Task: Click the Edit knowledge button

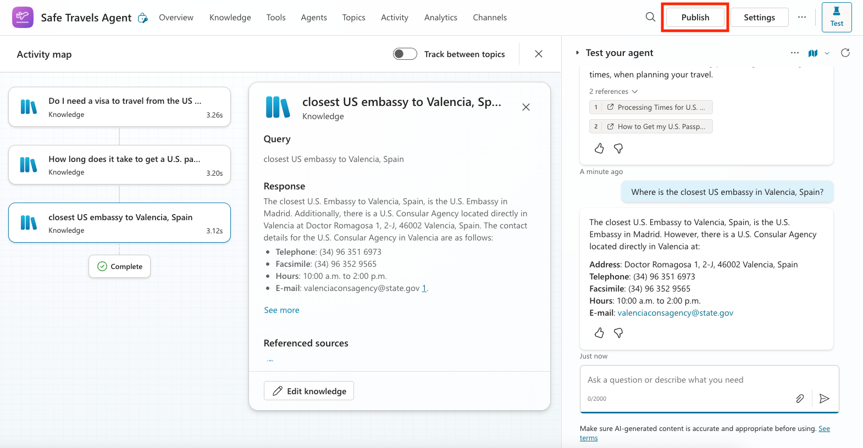Action: 309,391
